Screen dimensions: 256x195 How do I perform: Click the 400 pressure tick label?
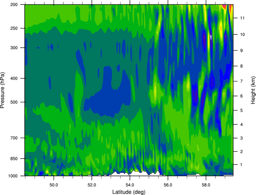[x=14, y=78]
